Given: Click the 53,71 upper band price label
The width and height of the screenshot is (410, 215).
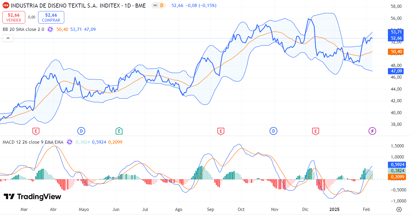Looking at the screenshot, I should [x=396, y=32].
